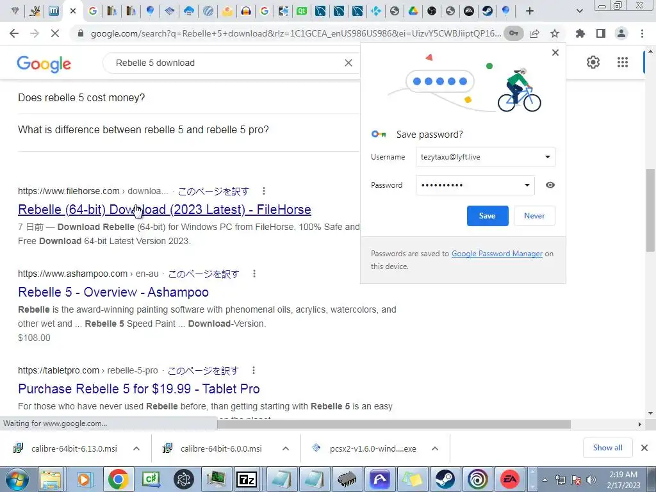The width and height of the screenshot is (656, 492).
Task: Translate the Ashampoo result page
Action: click(x=203, y=274)
